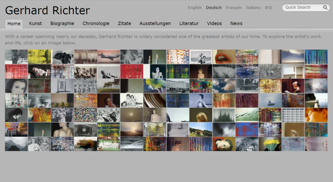Screen dimensions: 333x182
Task: Open the grey woman face portrait in third row
Action: [x=16, y=86]
